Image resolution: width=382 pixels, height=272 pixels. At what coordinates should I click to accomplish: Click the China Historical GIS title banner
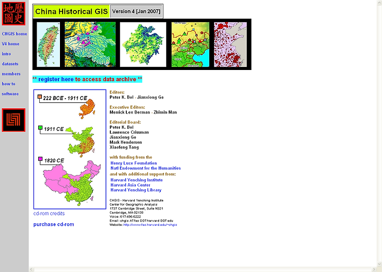coord(72,12)
